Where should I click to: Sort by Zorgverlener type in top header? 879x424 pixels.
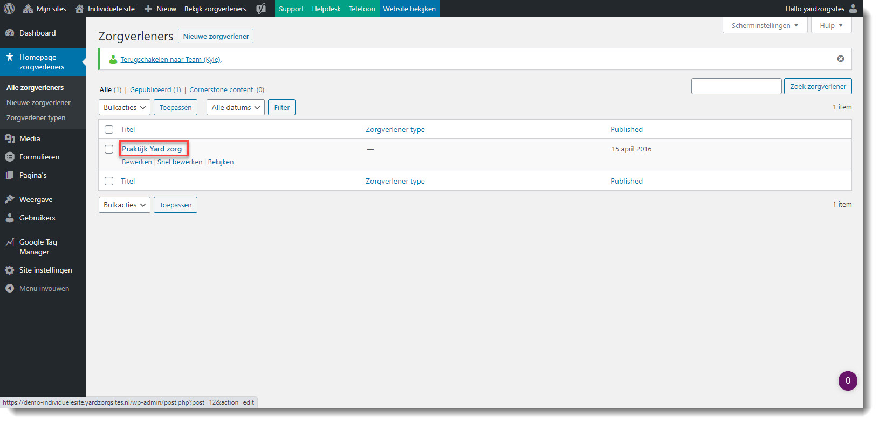click(x=395, y=129)
